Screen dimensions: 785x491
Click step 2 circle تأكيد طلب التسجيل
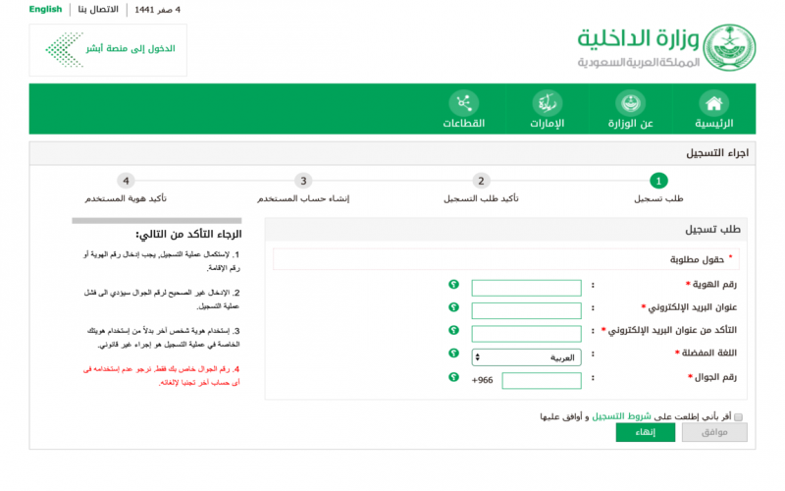(x=481, y=181)
